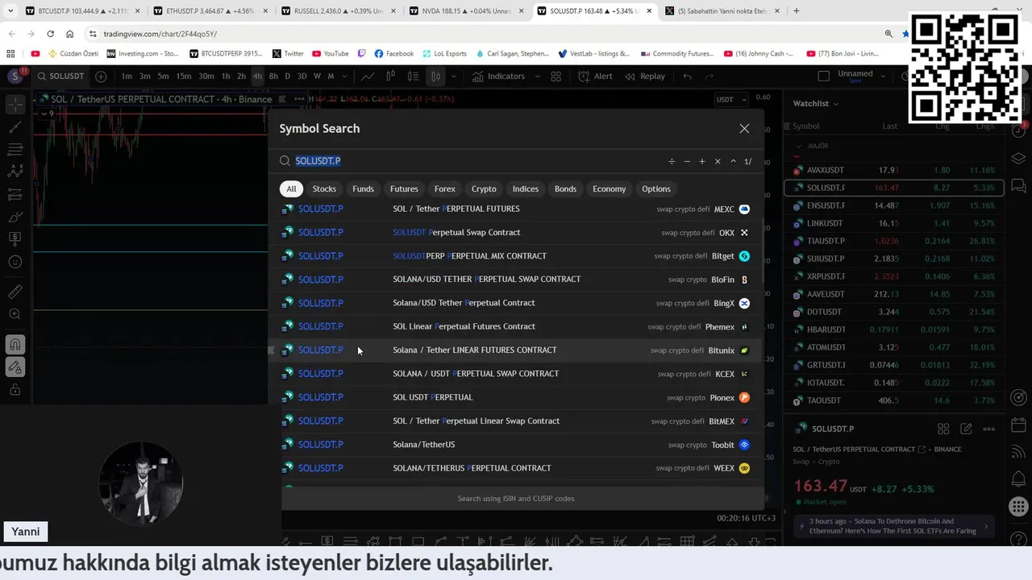
Task: Select the Bonds filter tab
Action: click(x=565, y=188)
